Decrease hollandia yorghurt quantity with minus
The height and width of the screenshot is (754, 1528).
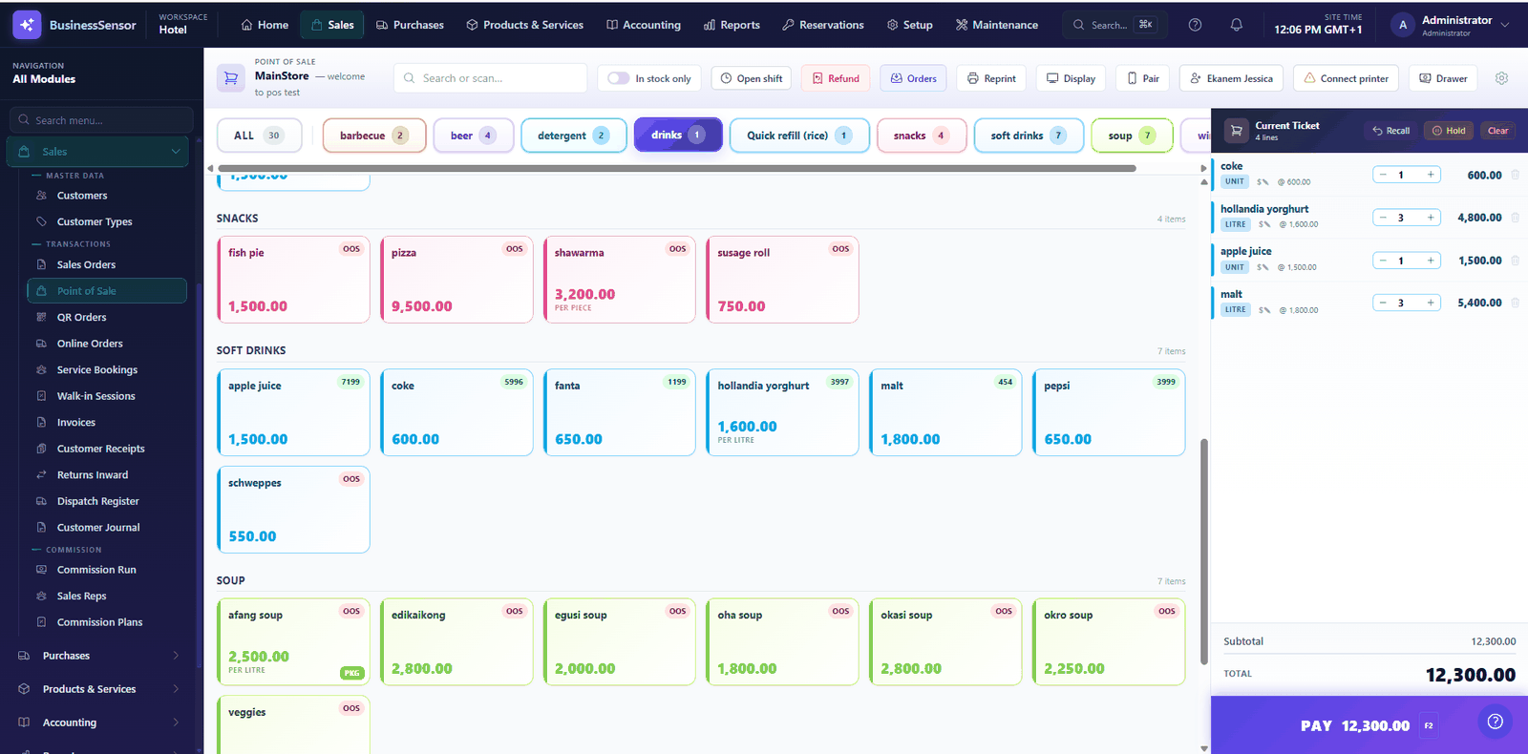point(1383,218)
